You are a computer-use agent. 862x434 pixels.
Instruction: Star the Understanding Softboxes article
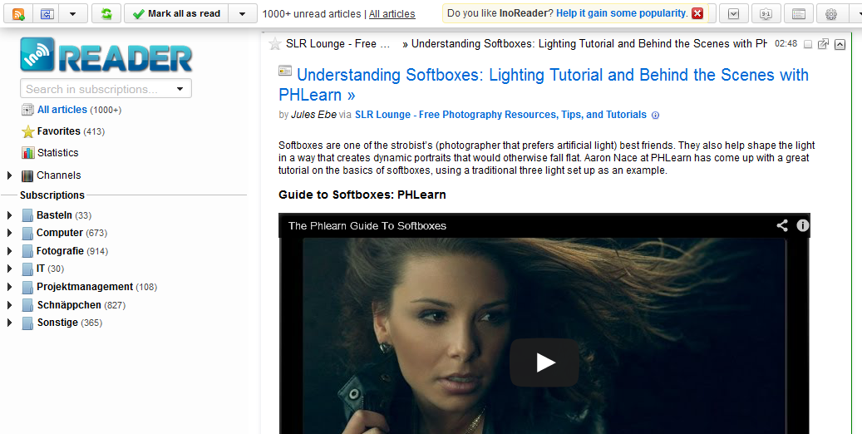pyautogui.click(x=275, y=44)
